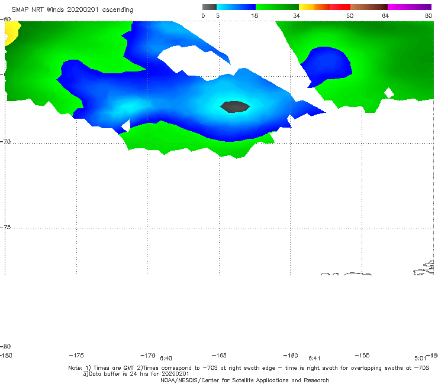The image size is (438, 384).
Task: Click the swath time '6:40'
Action: pyautogui.click(x=166, y=359)
